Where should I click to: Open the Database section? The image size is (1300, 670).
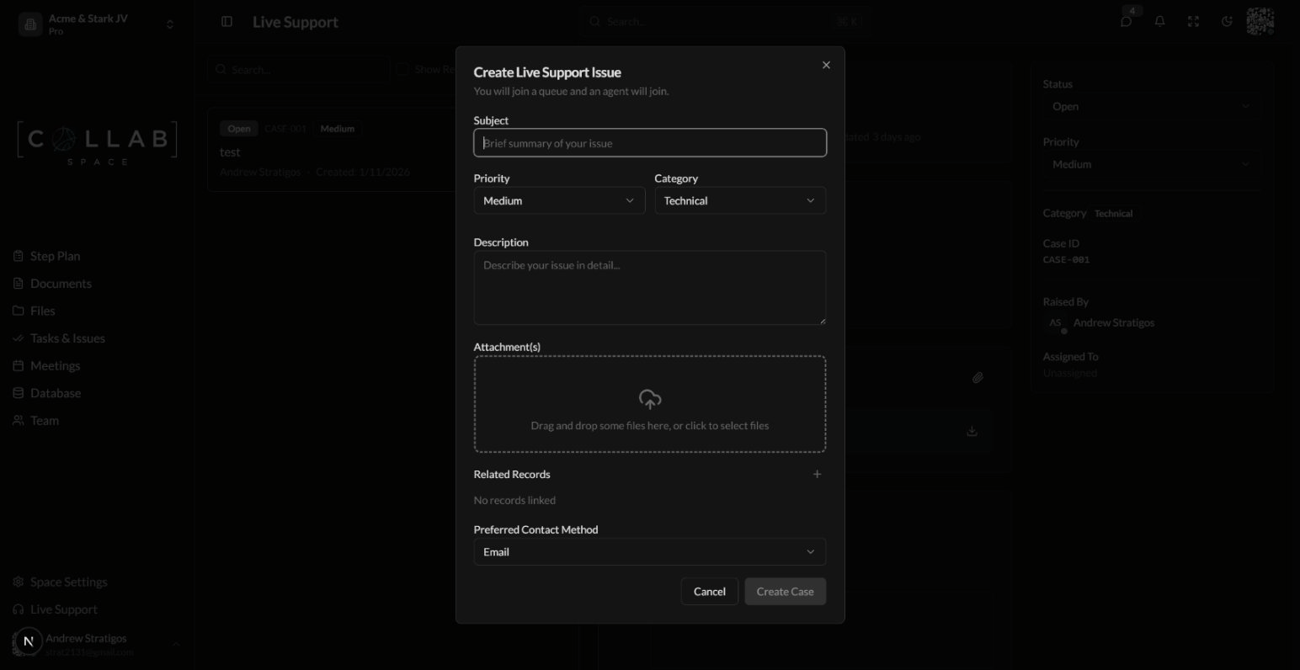click(56, 392)
